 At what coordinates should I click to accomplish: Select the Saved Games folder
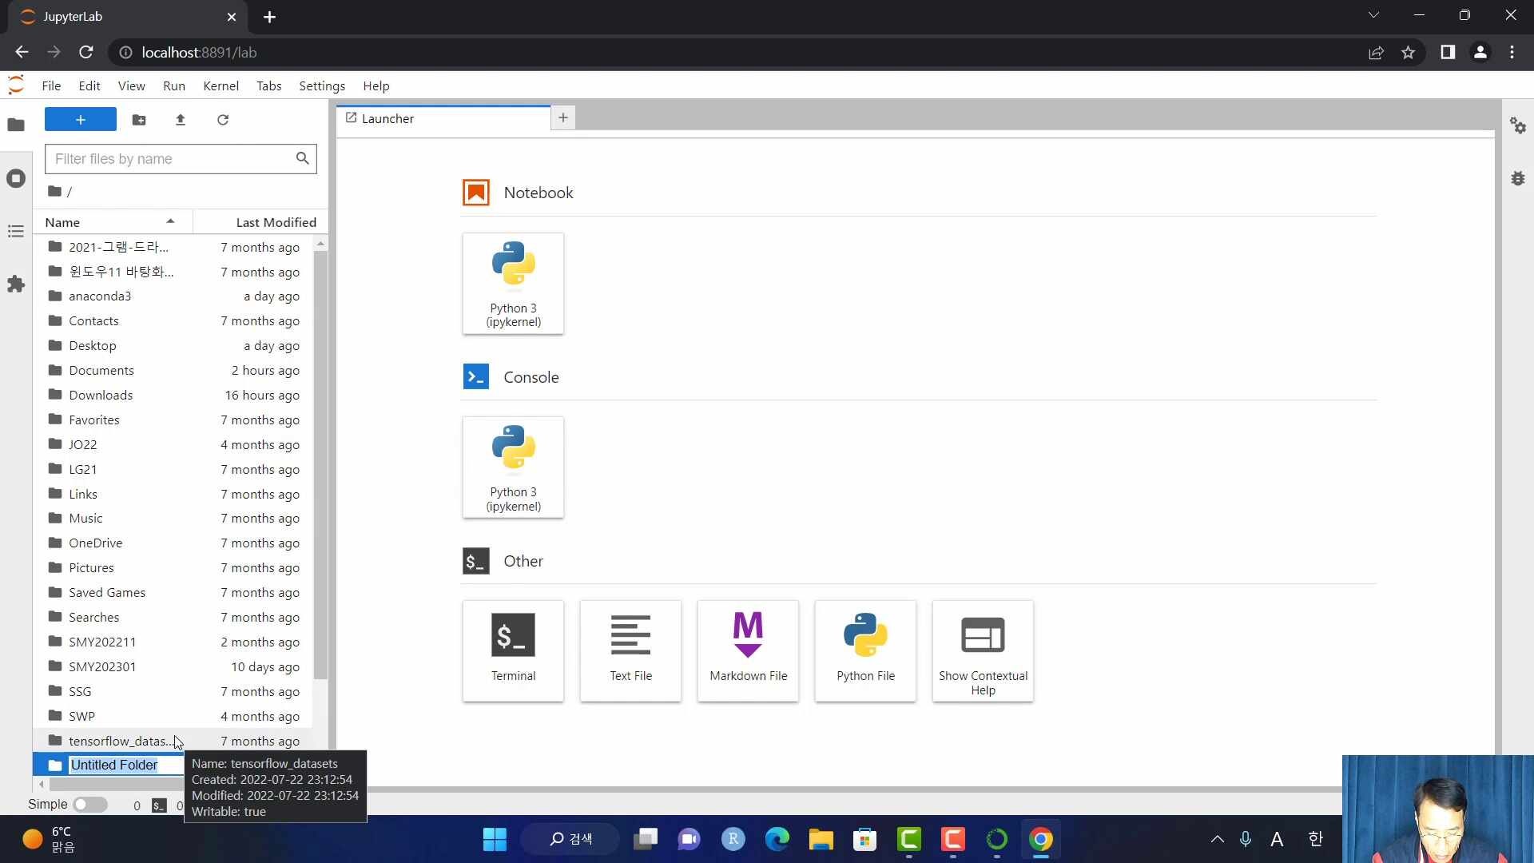click(x=173, y=593)
